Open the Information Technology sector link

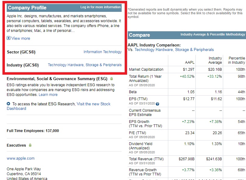pyautogui.click(x=102, y=52)
